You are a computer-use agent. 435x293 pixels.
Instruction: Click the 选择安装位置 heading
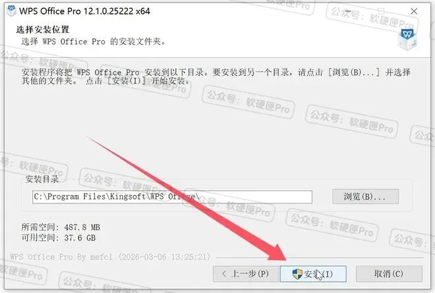[x=42, y=30]
